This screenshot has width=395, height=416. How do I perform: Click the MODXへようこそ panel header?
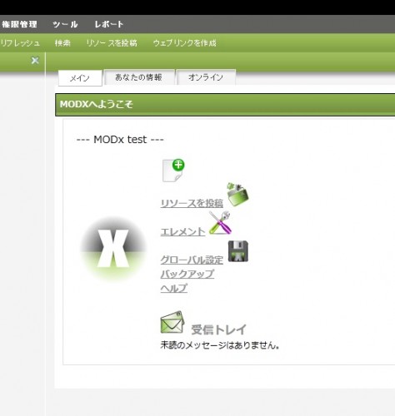point(225,105)
